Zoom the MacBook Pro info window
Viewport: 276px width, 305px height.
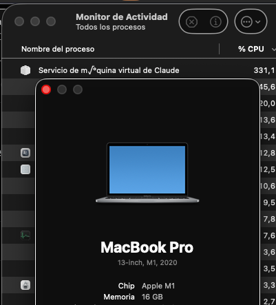click(78, 90)
